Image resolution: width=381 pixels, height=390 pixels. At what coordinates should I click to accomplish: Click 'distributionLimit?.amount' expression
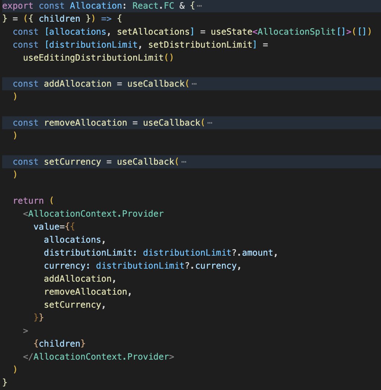click(208, 253)
